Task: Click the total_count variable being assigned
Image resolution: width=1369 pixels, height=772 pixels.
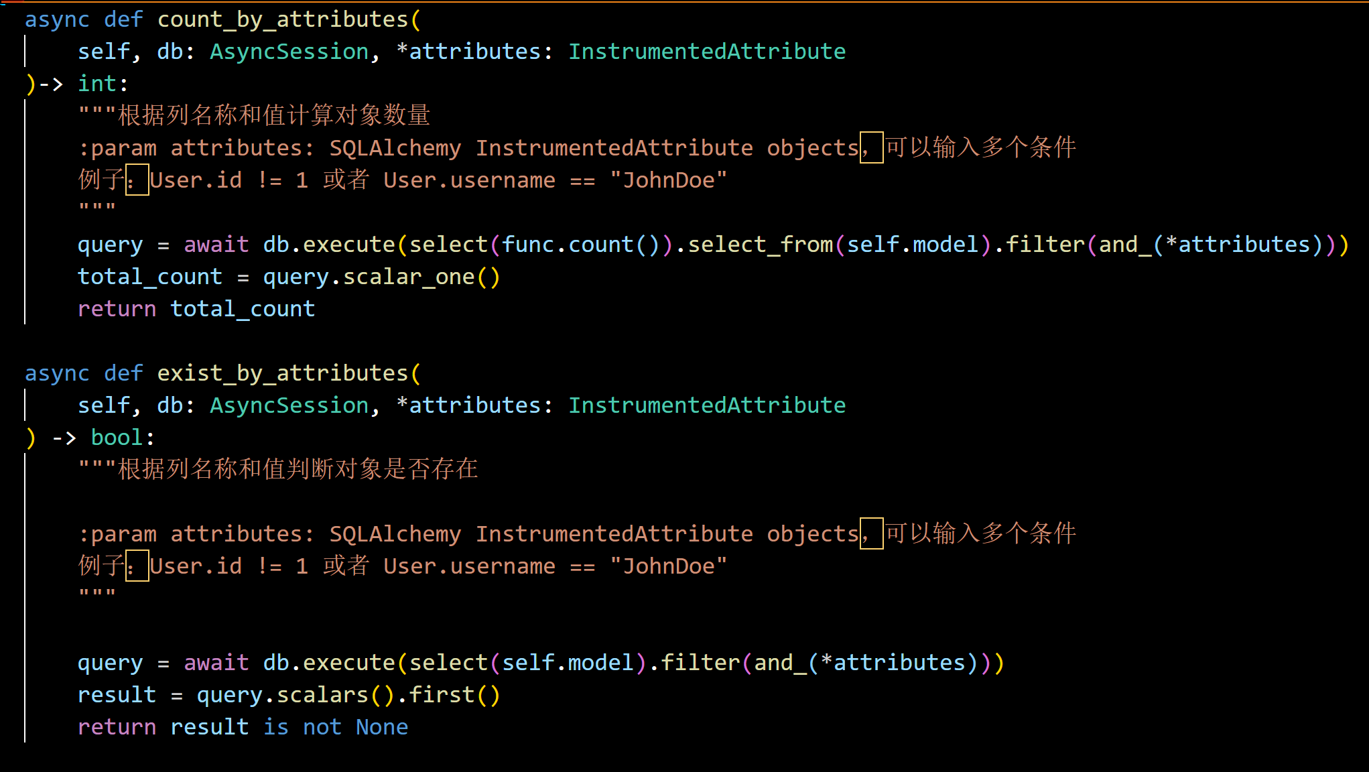Action: tap(149, 277)
